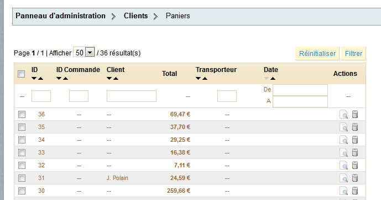Tick the select-all checkbox in header

pyautogui.click(x=22, y=74)
